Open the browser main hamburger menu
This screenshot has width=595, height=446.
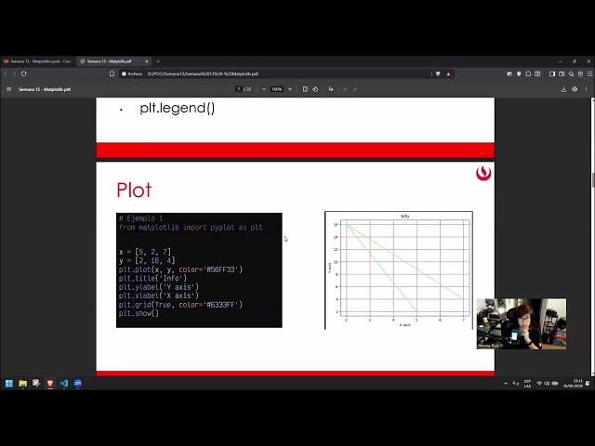(589, 74)
